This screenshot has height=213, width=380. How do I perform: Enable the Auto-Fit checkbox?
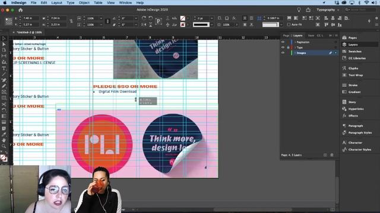coord(289,24)
